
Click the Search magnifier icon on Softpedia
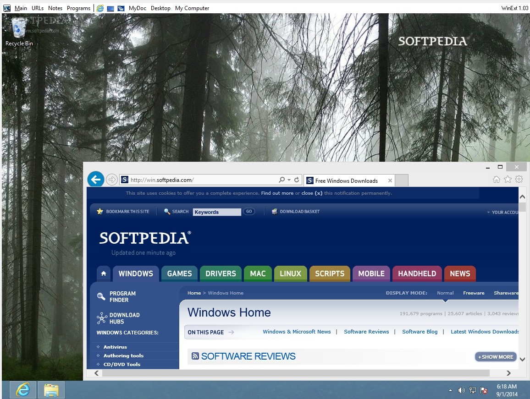[166, 212]
